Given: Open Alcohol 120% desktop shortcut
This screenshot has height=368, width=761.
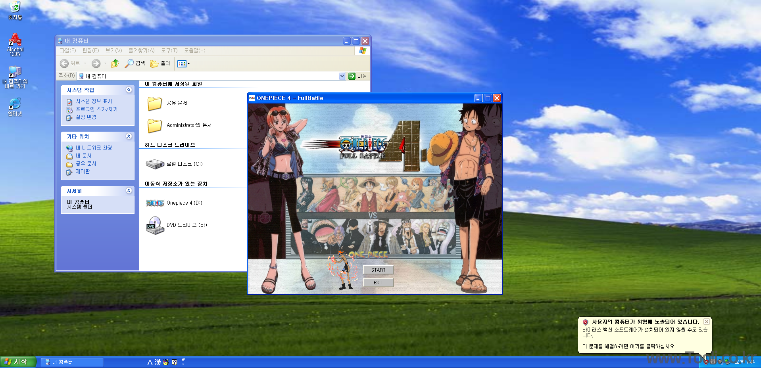Looking at the screenshot, I should (x=15, y=45).
